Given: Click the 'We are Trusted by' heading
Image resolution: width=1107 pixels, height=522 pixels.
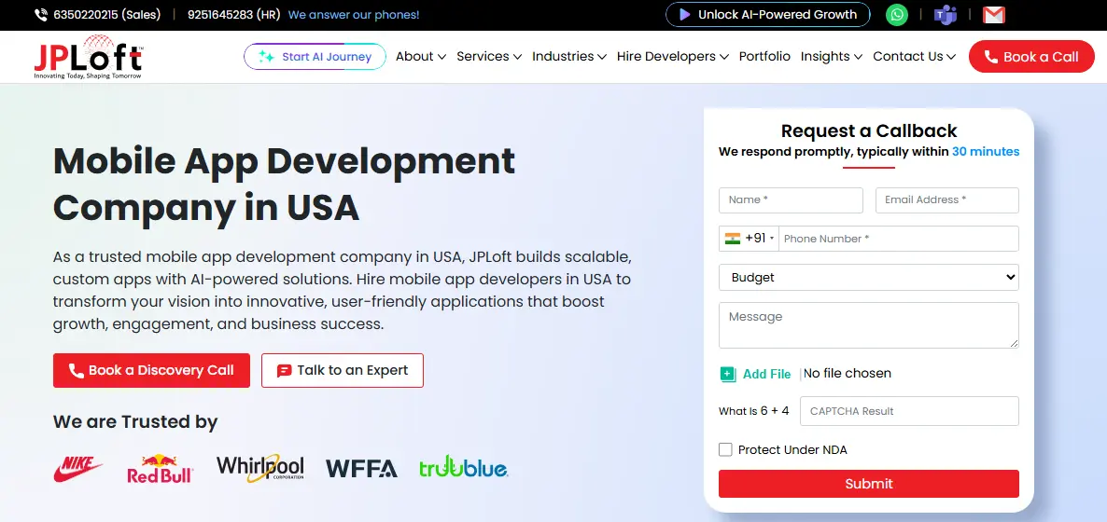Looking at the screenshot, I should [134, 422].
